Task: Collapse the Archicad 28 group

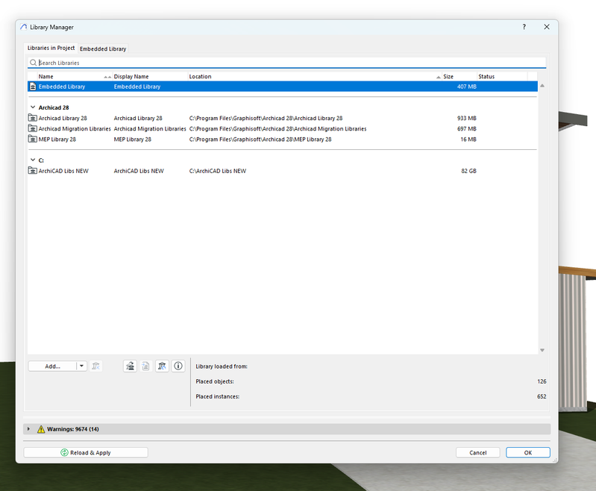Action: click(x=33, y=107)
